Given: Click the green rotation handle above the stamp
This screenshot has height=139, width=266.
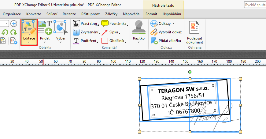Looking at the screenshot, I should click(x=190, y=72).
